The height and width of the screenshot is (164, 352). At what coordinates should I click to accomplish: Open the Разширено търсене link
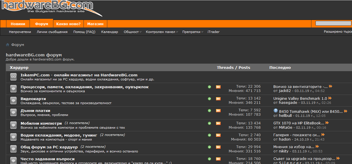coord(338,32)
